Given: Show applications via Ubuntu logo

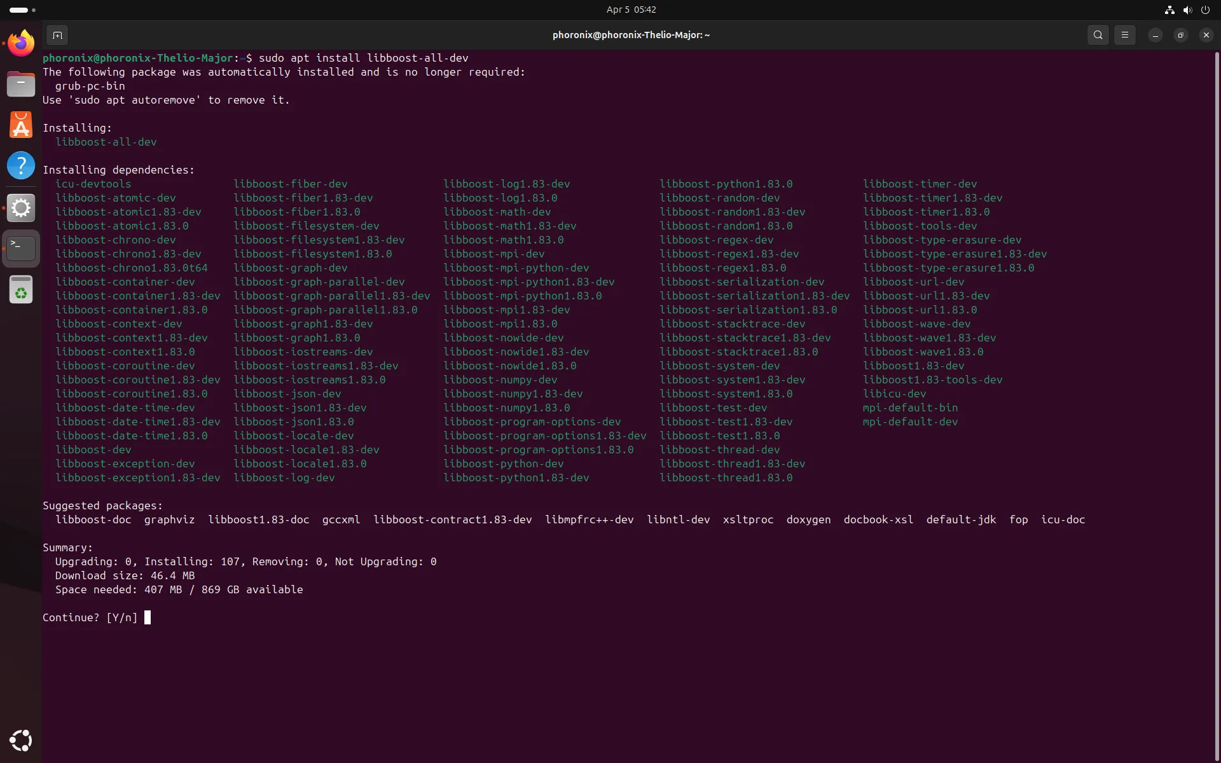Looking at the screenshot, I should 21,740.
